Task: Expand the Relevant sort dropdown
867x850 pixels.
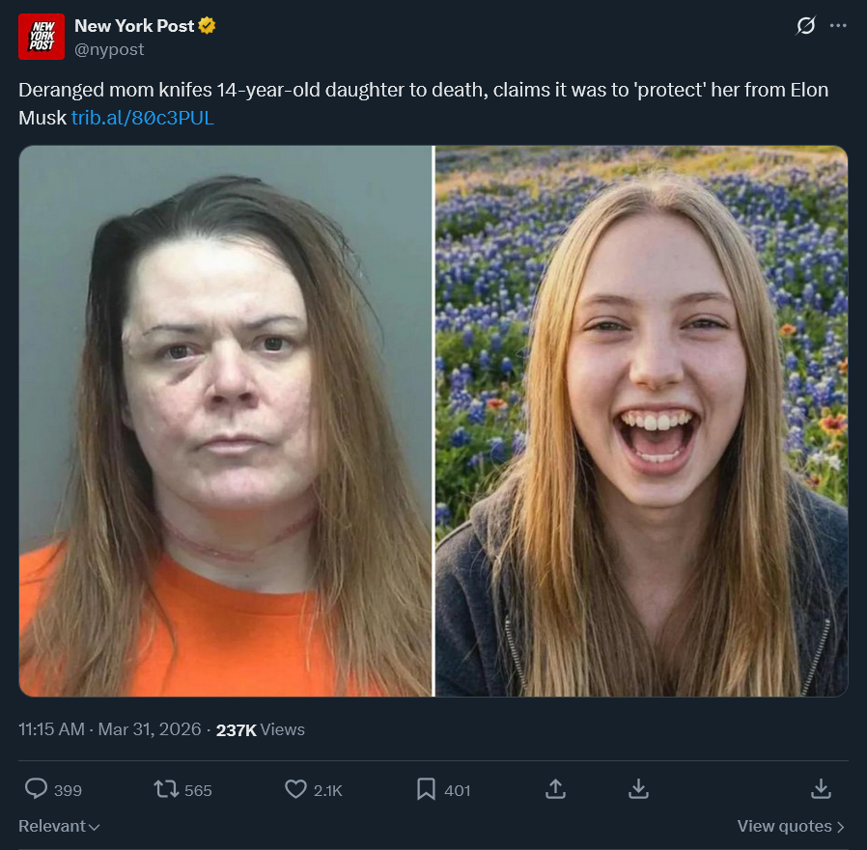Action: [x=59, y=826]
